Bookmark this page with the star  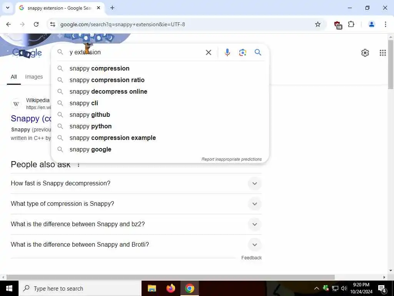tap(317, 24)
